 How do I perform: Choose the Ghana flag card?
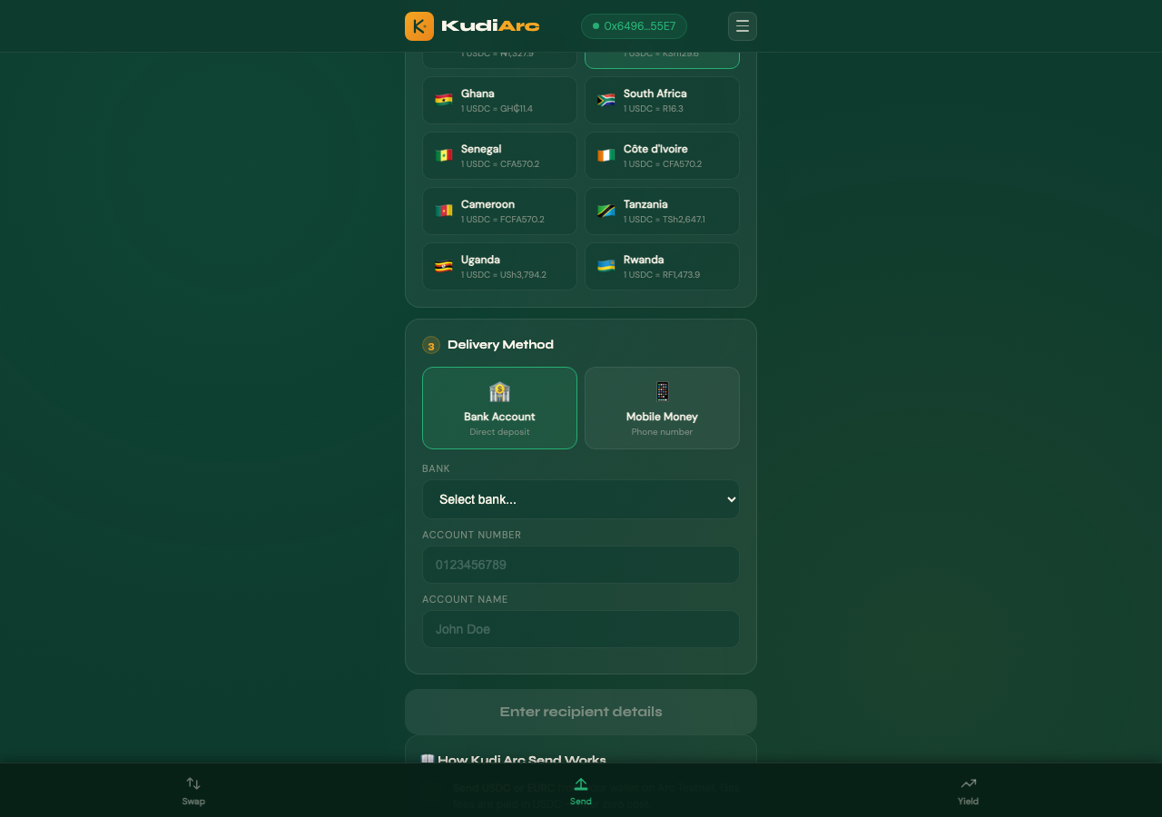(x=499, y=100)
